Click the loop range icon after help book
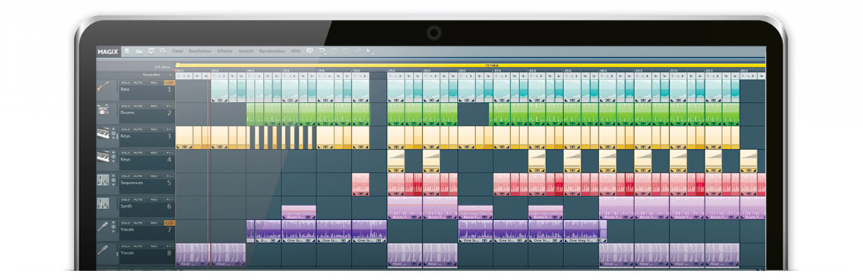Image resolution: width=863 pixels, height=280 pixels. coord(322,51)
